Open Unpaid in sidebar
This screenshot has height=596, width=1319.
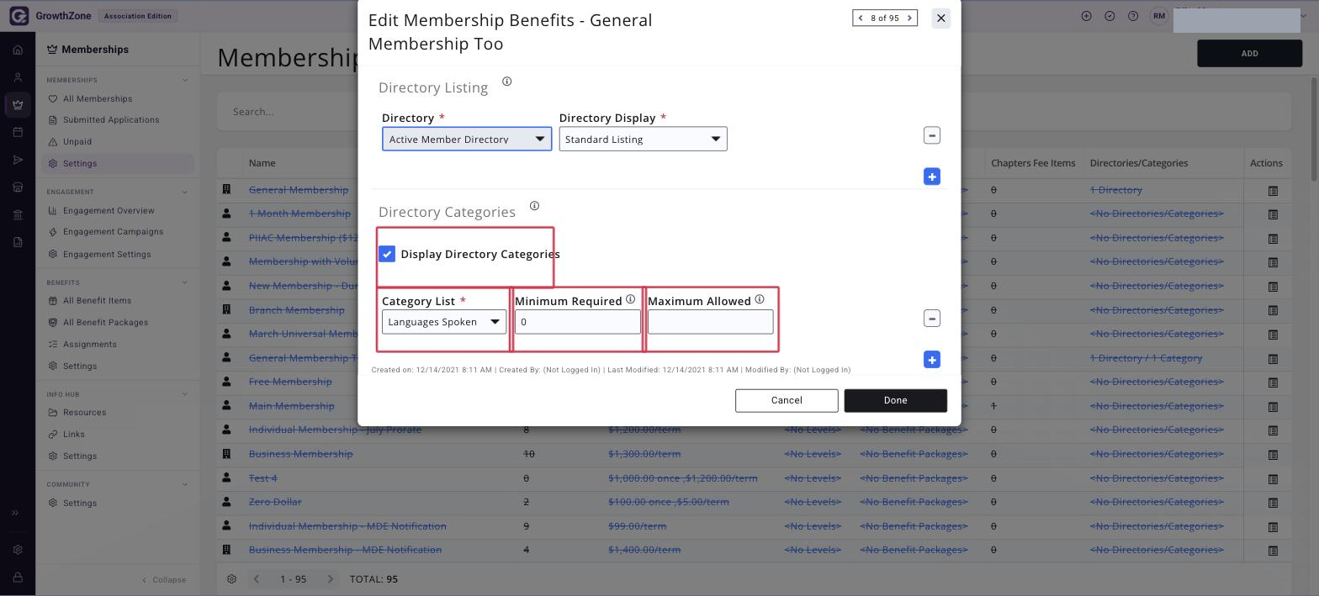[77, 142]
